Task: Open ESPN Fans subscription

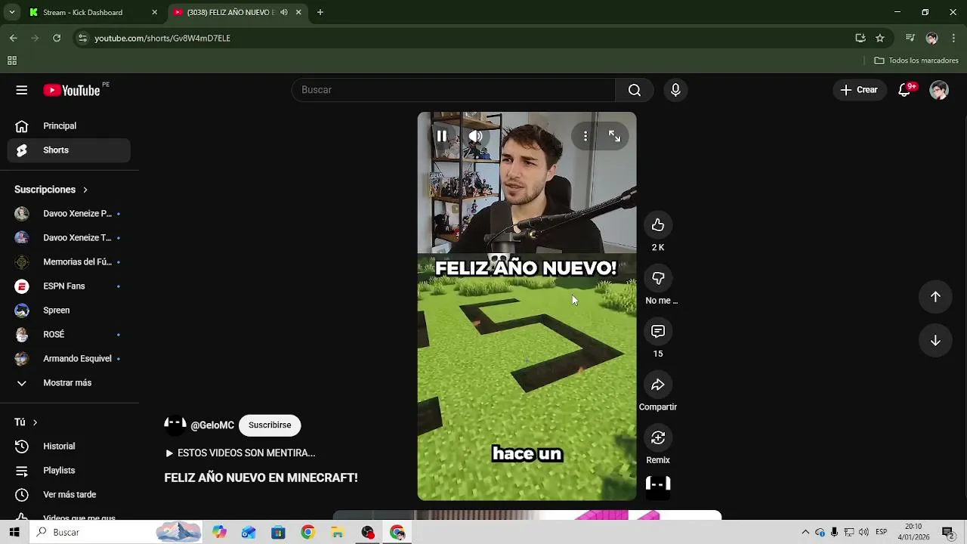Action: tap(69, 286)
